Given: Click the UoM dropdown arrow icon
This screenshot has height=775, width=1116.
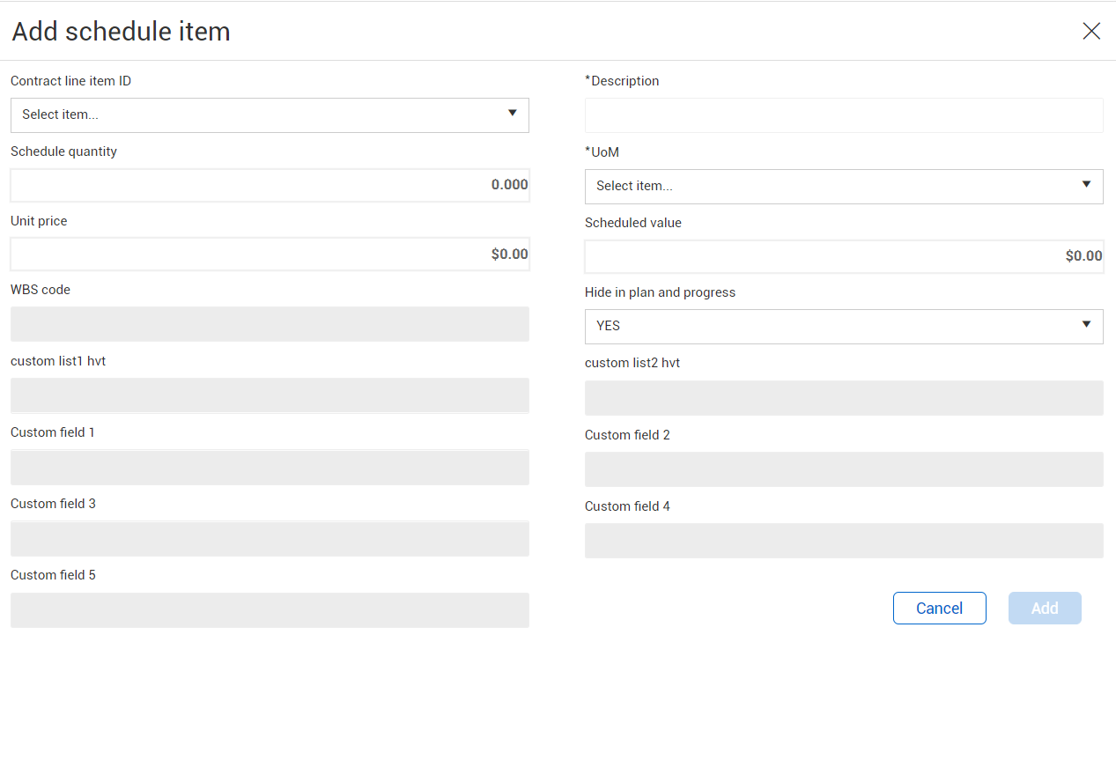Looking at the screenshot, I should point(1087,185).
